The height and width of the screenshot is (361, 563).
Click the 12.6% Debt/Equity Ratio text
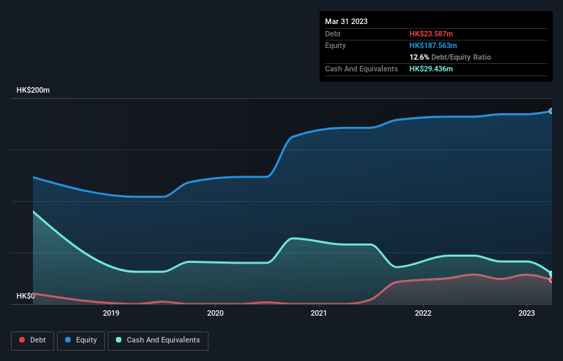point(450,57)
